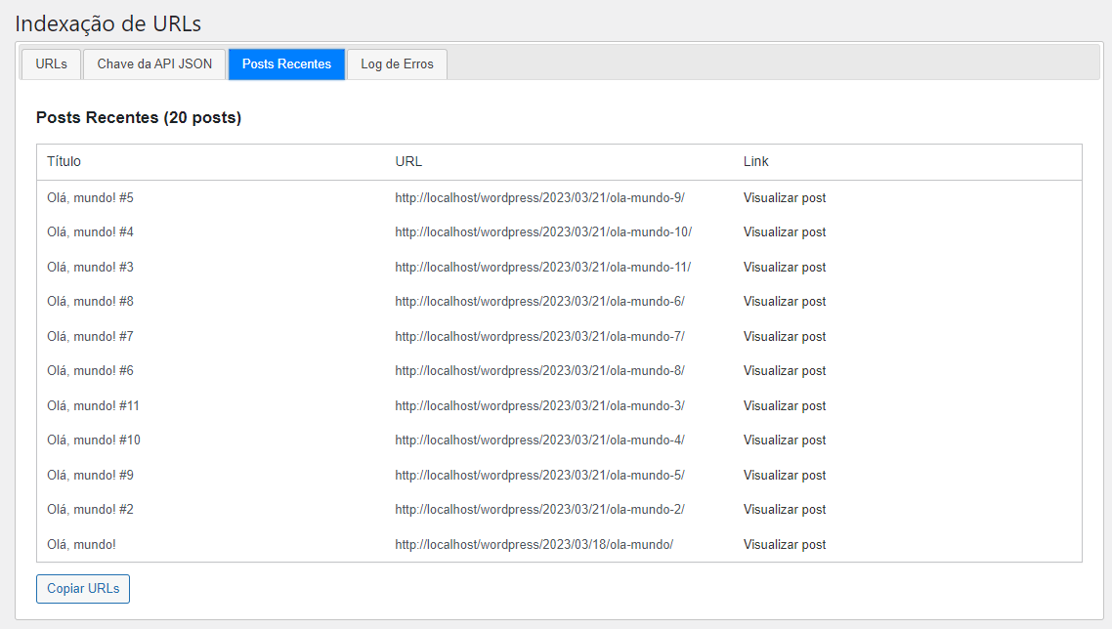Click the title Olá, mundo! #8
Viewport: 1112px width, 629px height.
(90, 302)
